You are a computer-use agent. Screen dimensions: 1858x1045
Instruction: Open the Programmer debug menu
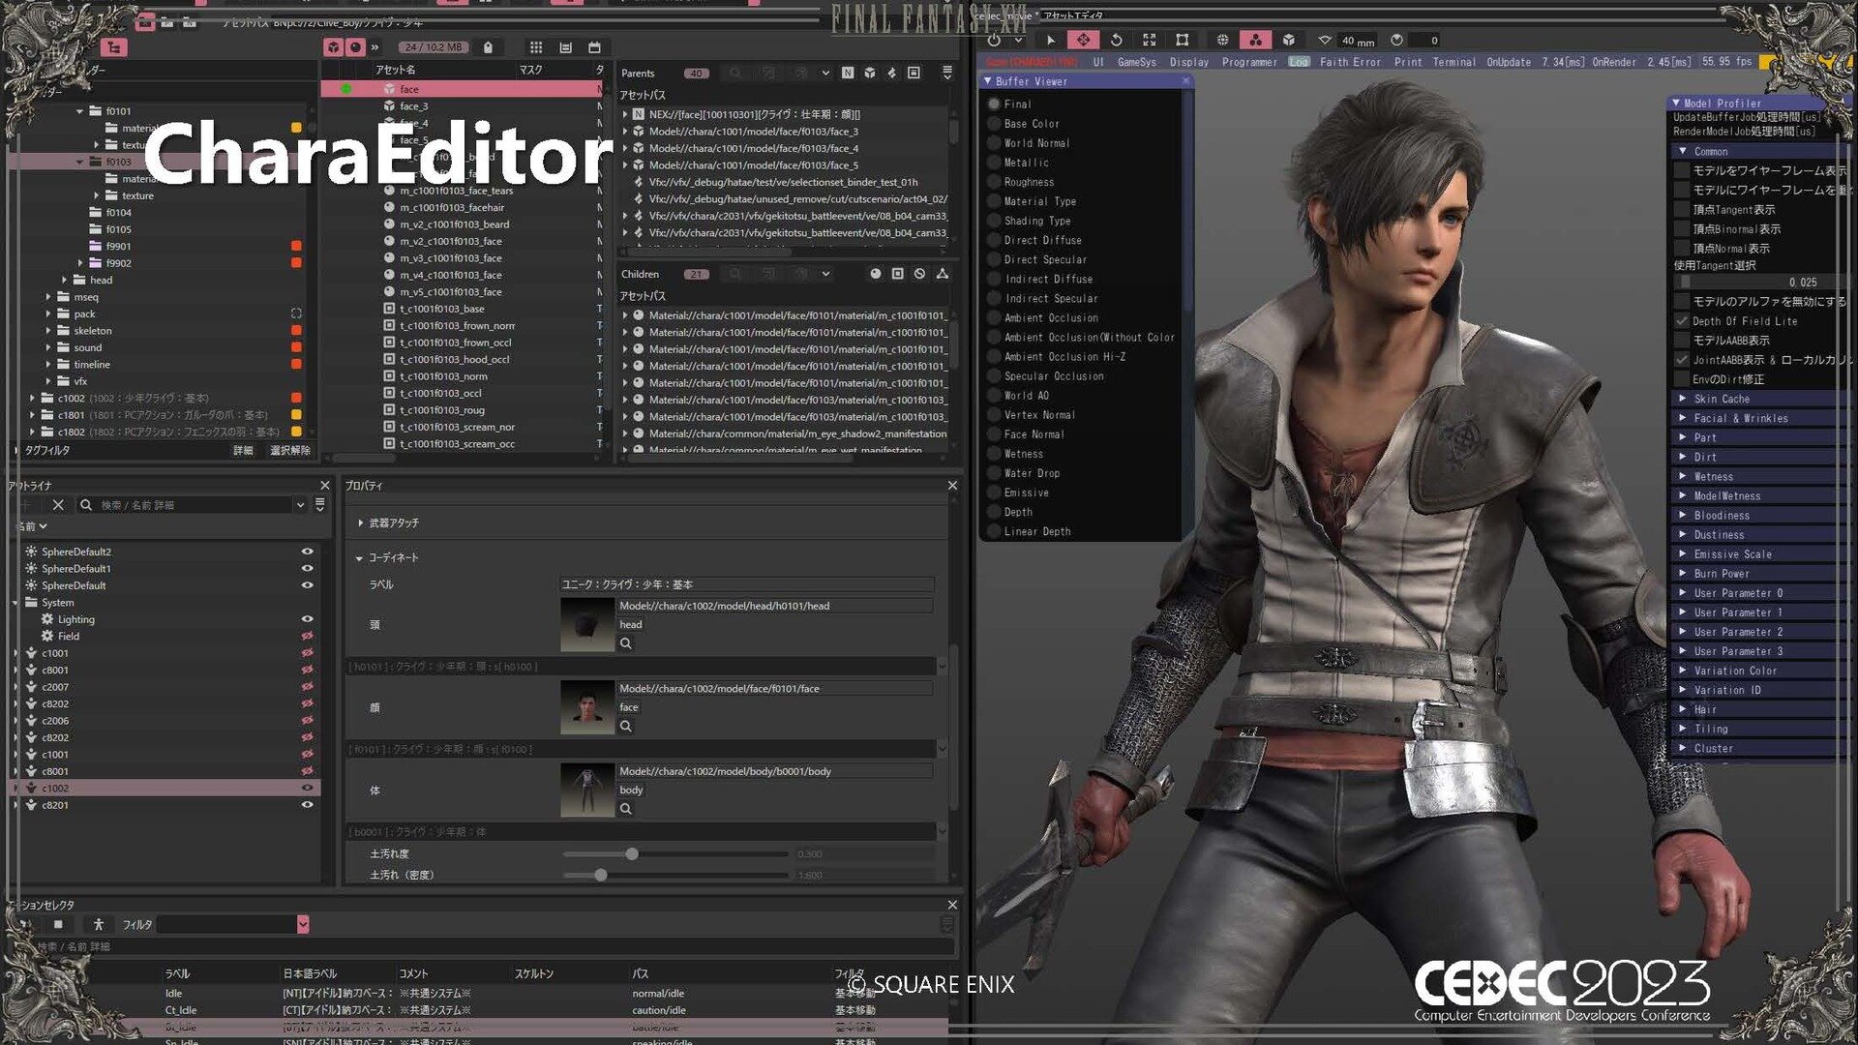pos(1249,62)
